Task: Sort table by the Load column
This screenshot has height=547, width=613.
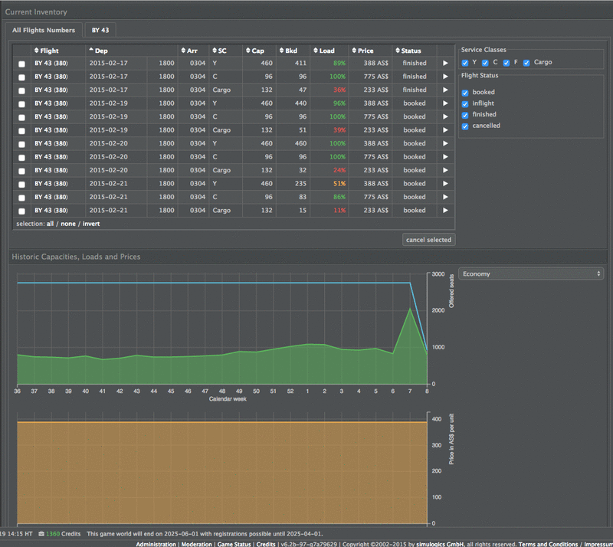Action: click(326, 51)
